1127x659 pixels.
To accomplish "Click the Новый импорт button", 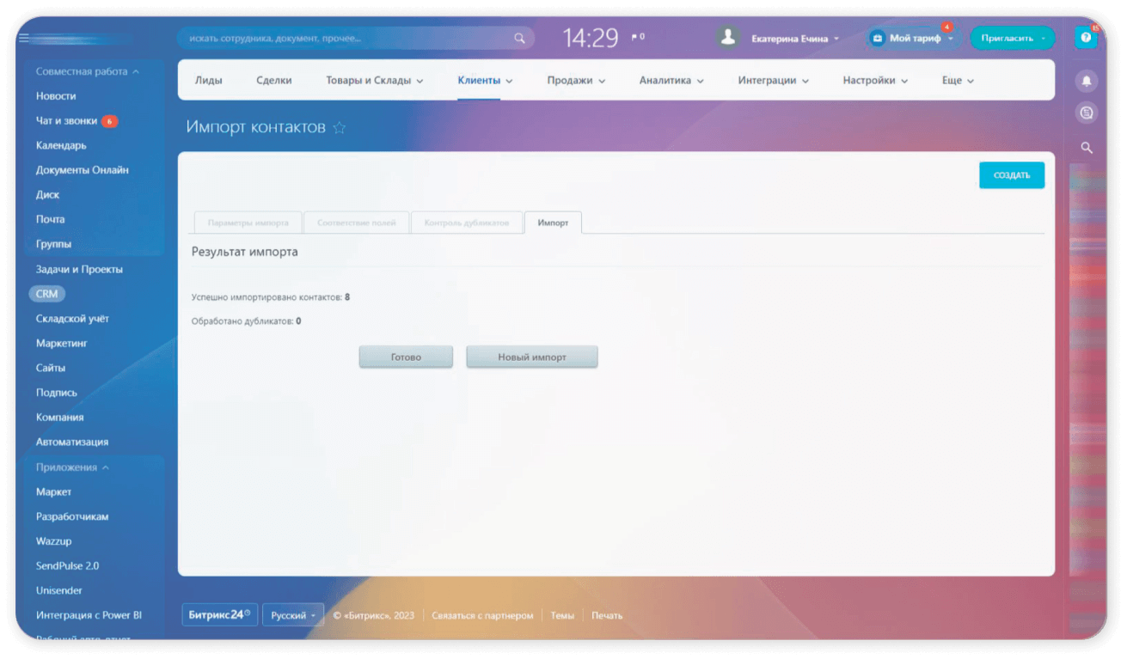I will click(x=532, y=357).
